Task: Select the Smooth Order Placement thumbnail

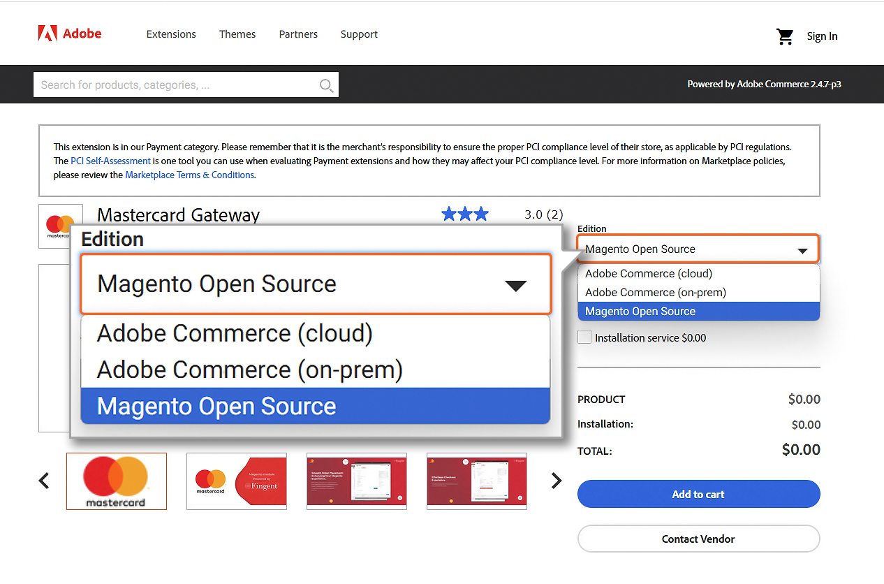Action: tap(357, 481)
